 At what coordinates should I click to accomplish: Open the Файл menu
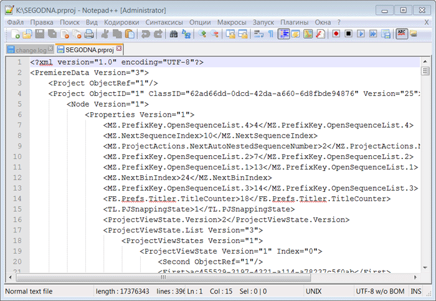point(16,22)
